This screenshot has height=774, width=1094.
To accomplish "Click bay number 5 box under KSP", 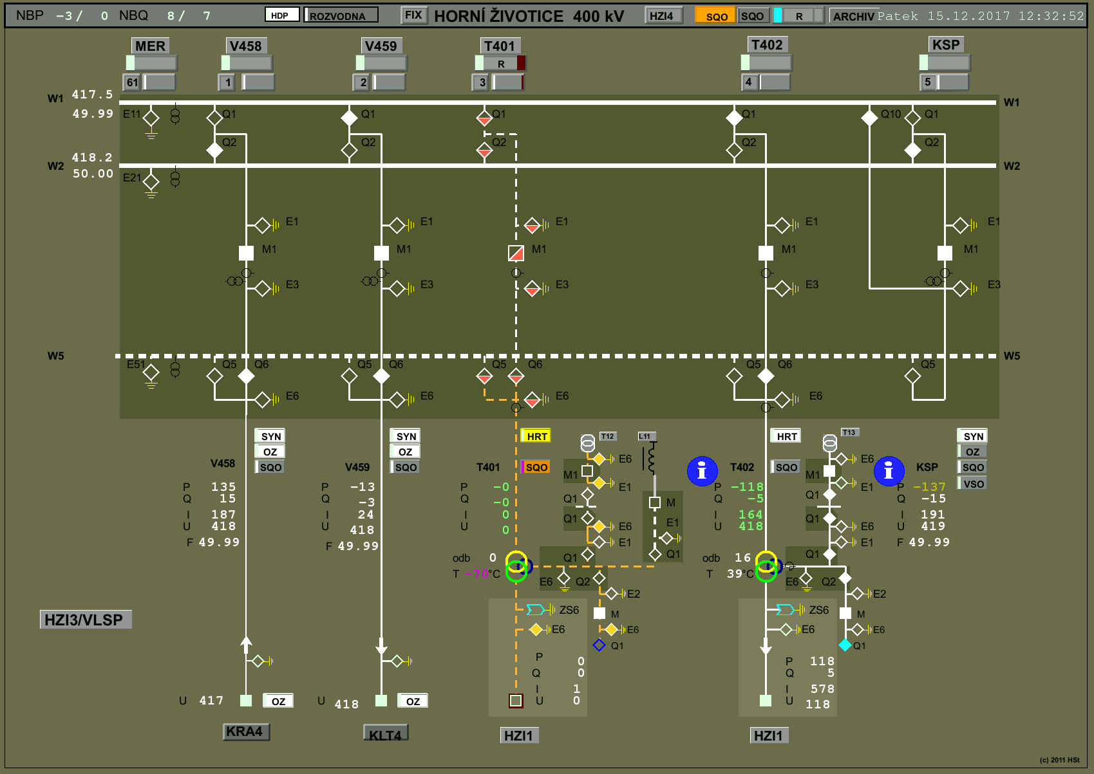I will (x=927, y=82).
